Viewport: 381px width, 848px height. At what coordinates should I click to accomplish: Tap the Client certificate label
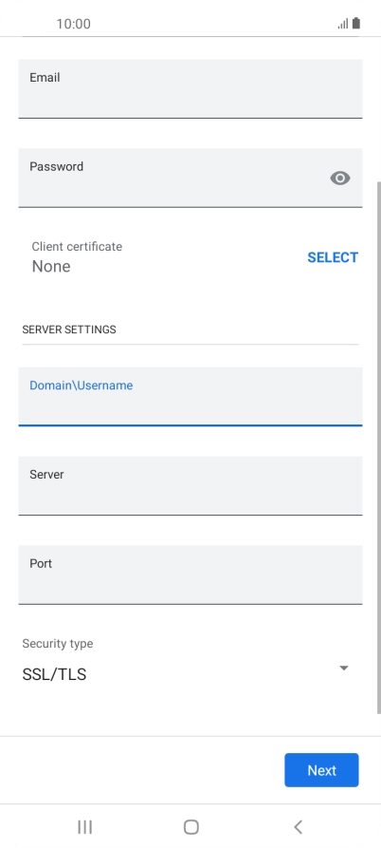point(77,247)
